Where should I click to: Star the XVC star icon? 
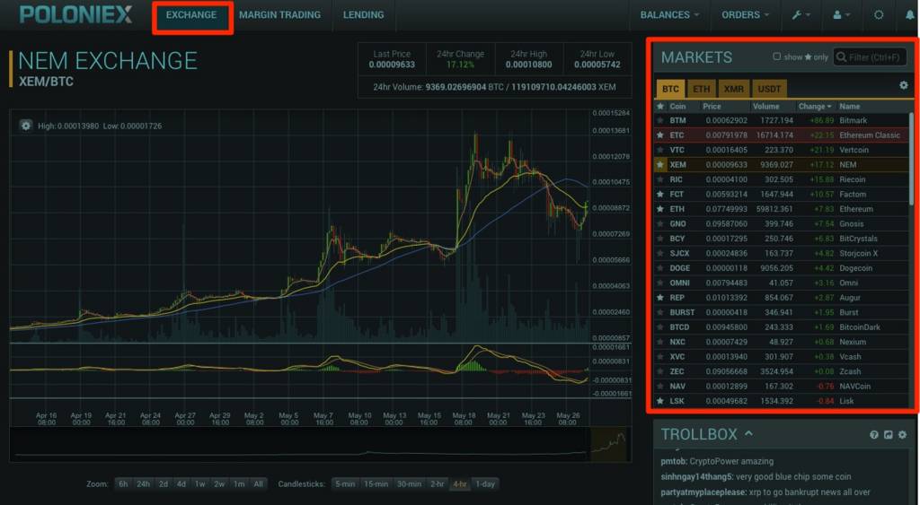coord(660,356)
